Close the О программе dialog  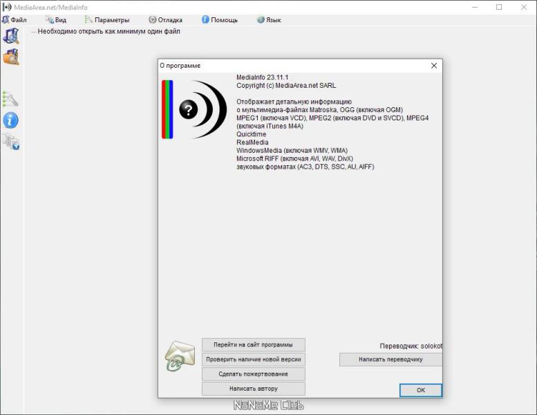coord(434,66)
